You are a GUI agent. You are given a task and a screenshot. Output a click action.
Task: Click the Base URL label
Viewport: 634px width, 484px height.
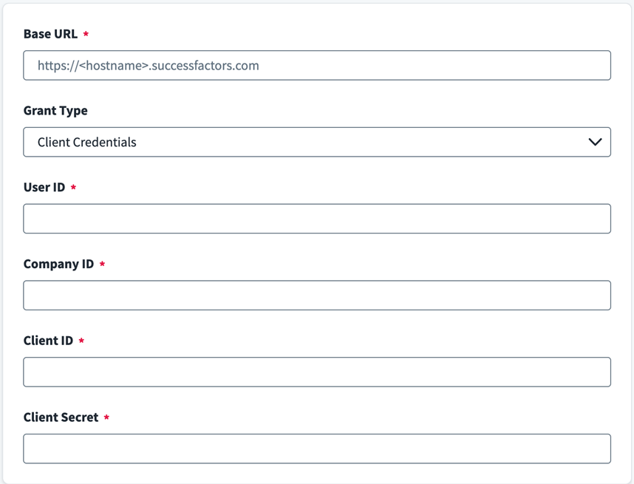pyautogui.click(x=50, y=34)
